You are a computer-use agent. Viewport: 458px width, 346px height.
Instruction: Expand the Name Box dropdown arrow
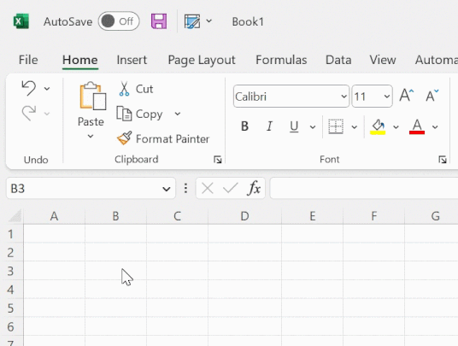coord(167,189)
